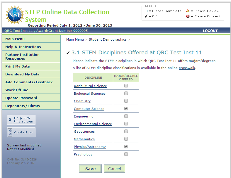This screenshot has width=231, height=178.
Task: Tick the Psychology checkbox
Action: pyautogui.click(x=126, y=154)
